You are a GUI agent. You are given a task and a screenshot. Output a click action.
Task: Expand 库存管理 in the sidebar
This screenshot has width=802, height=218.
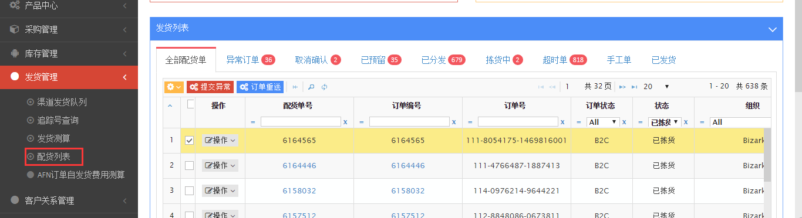69,53
